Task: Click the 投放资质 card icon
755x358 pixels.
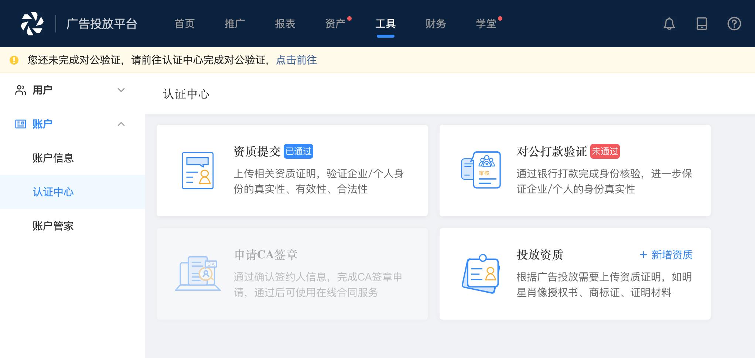Action: pos(481,274)
